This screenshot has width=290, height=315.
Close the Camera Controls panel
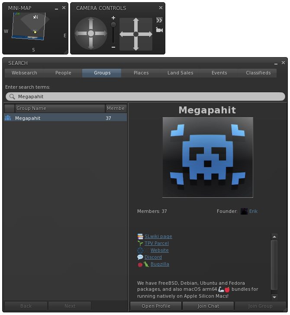[161, 8]
